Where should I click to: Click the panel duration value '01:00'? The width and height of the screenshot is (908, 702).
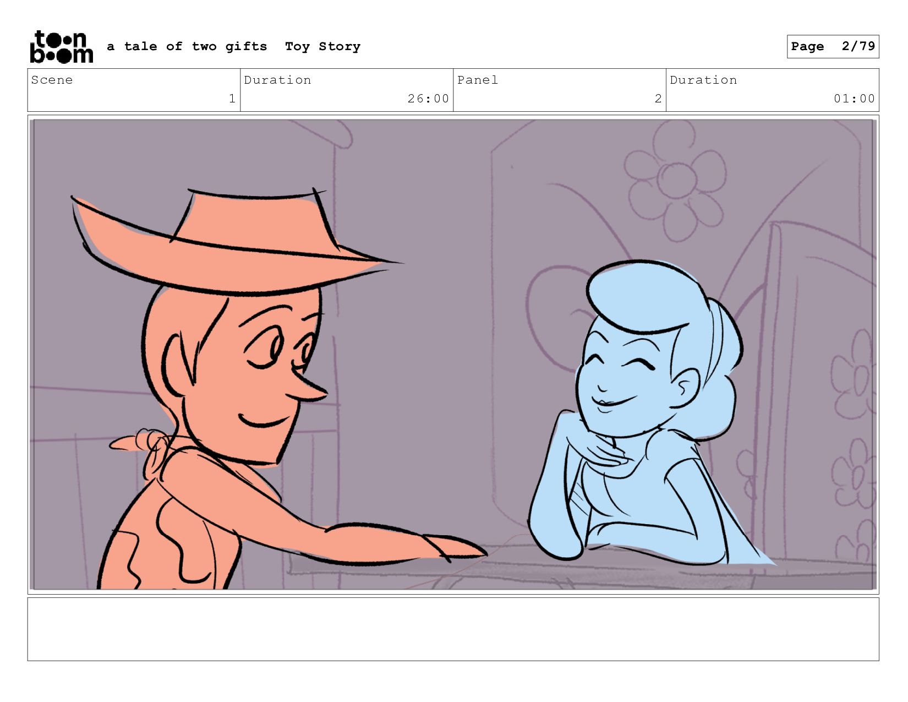click(854, 99)
